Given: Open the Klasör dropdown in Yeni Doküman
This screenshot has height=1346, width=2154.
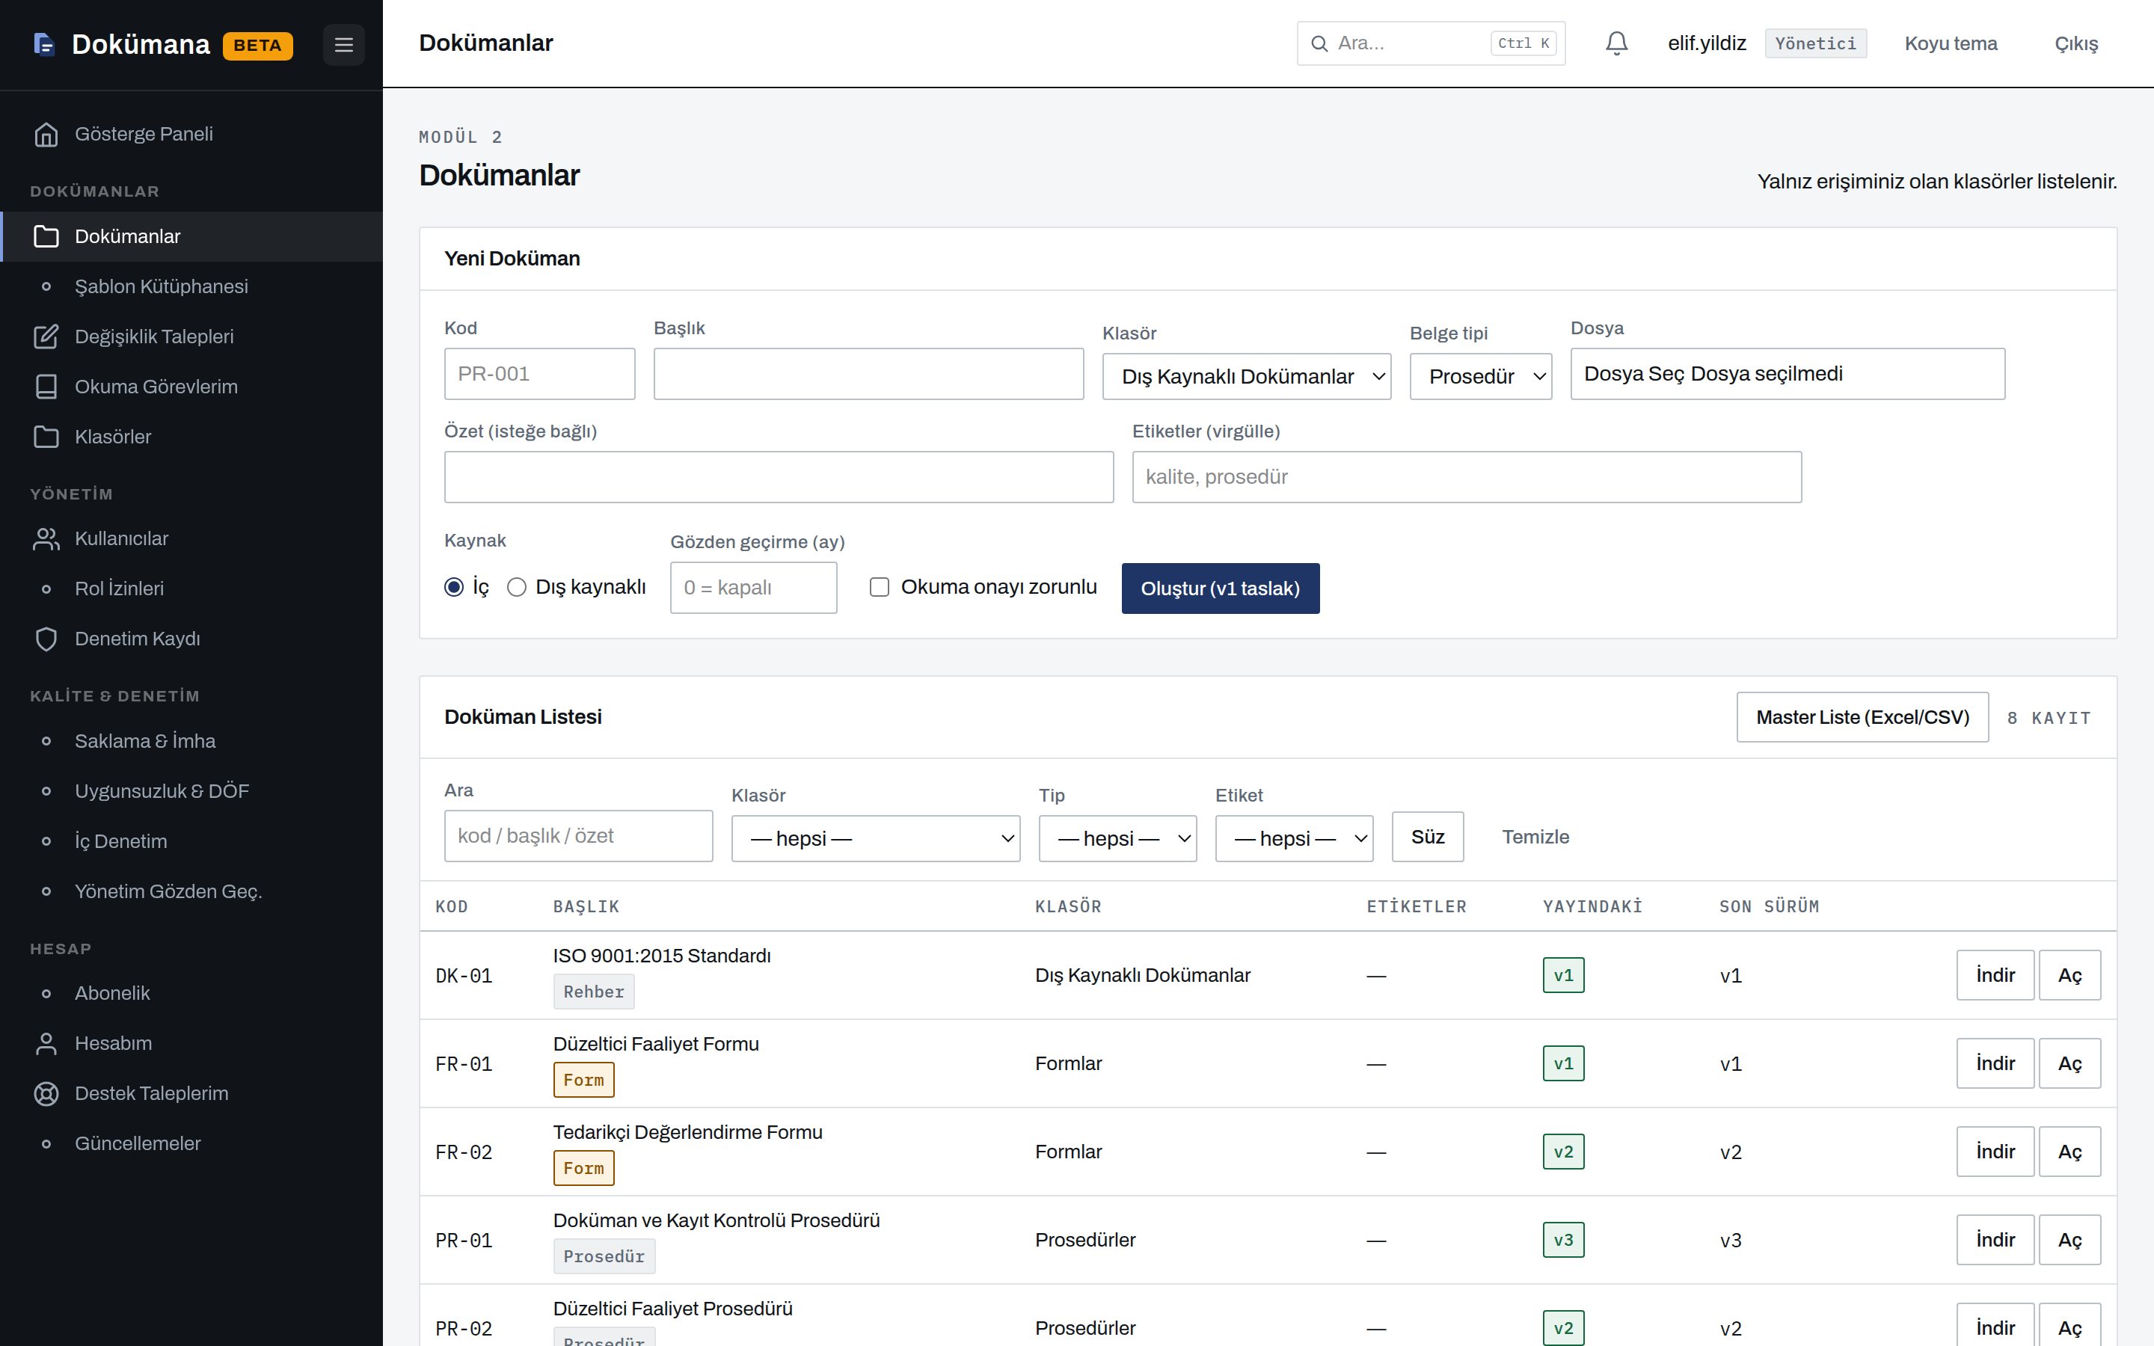Looking at the screenshot, I should [x=1246, y=377].
